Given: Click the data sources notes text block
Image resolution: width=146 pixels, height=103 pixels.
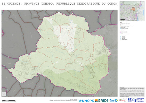Looking at the screenshot, I should tap(132, 92).
